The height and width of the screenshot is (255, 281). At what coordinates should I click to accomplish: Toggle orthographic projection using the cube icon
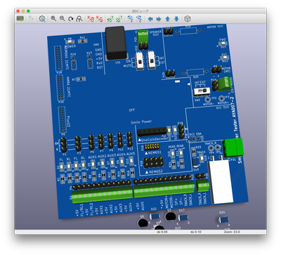point(188,19)
